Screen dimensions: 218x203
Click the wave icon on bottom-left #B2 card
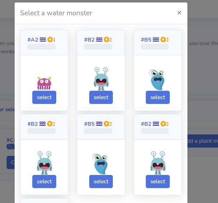(x=43, y=124)
